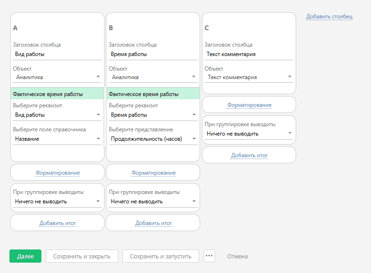The width and height of the screenshot is (371, 273).
Task: Open the Объект dropdown in column B
Action: click(x=153, y=77)
